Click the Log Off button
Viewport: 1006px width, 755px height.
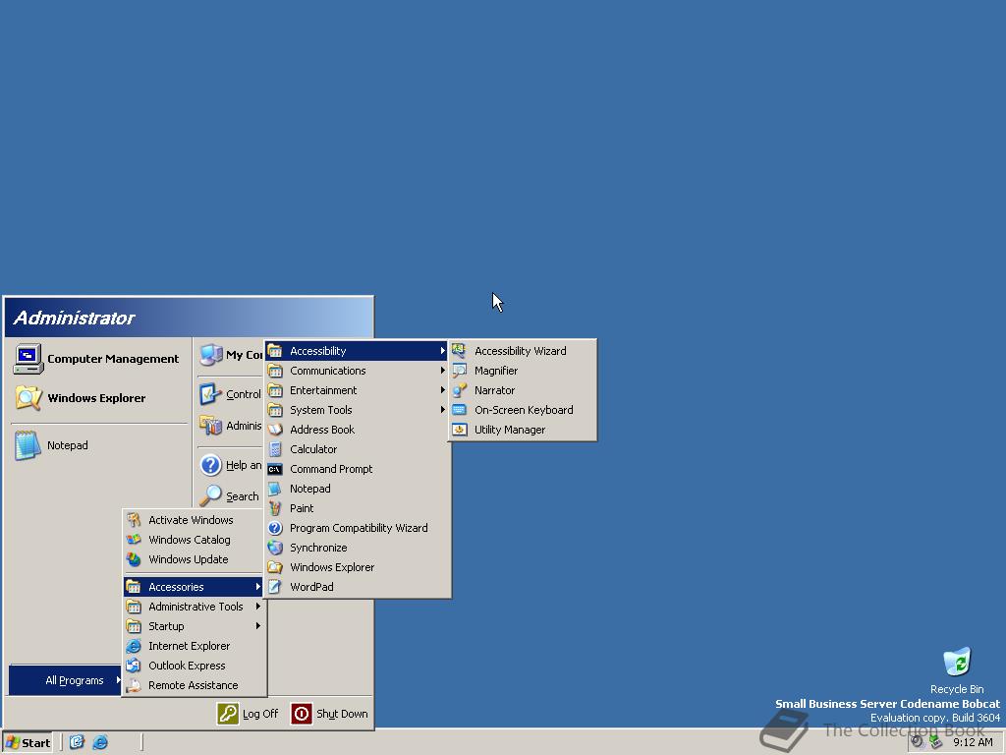tap(249, 714)
